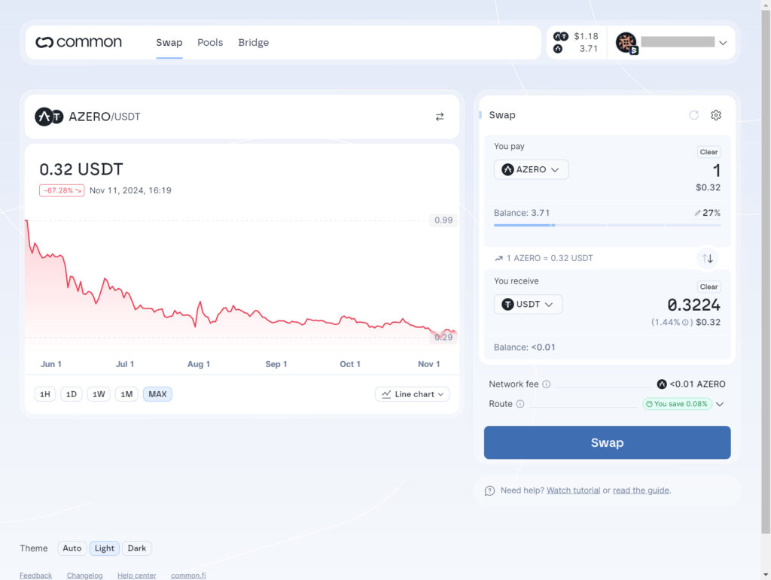
Task: Click the price impact info icon
Action: pos(685,322)
